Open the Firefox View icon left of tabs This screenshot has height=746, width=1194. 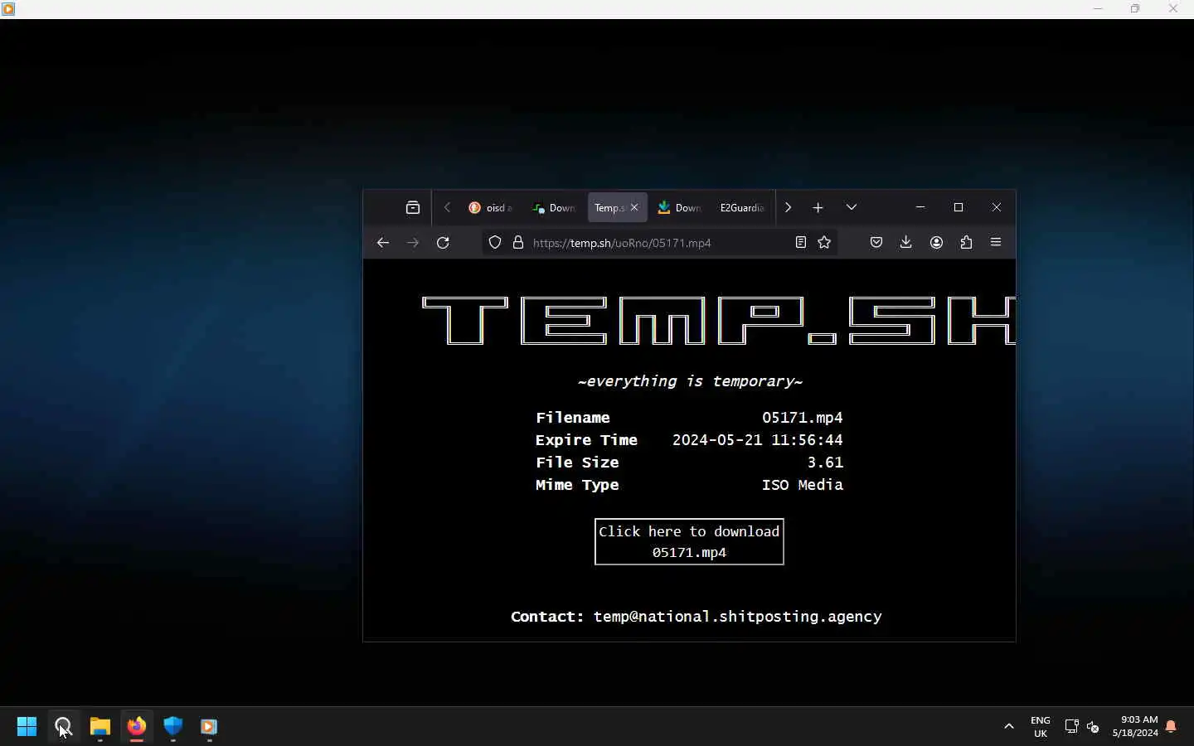(x=413, y=208)
